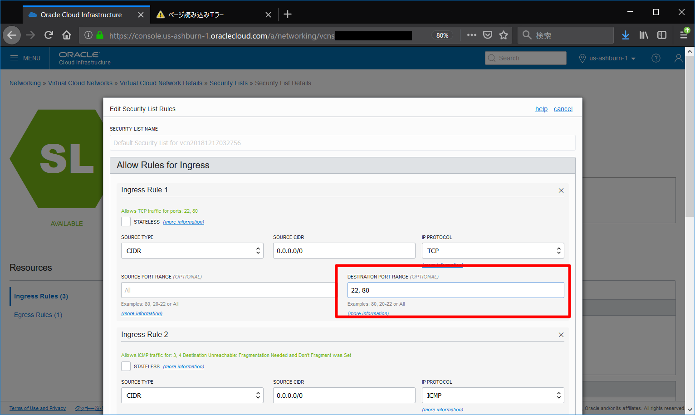The height and width of the screenshot is (415, 695).
Task: Open Destination Port Range more information link
Action: (x=368, y=313)
